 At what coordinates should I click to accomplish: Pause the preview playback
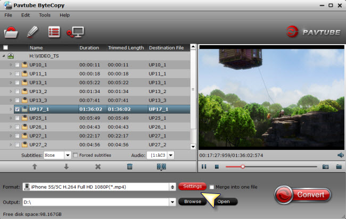click(204, 166)
